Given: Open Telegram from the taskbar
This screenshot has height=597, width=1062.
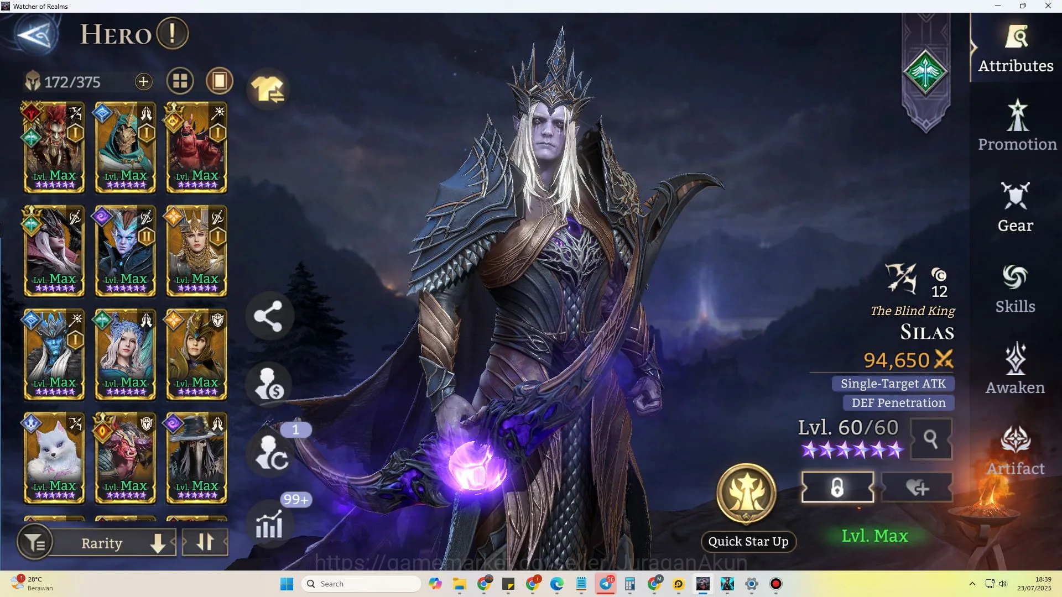Looking at the screenshot, I should click(606, 584).
